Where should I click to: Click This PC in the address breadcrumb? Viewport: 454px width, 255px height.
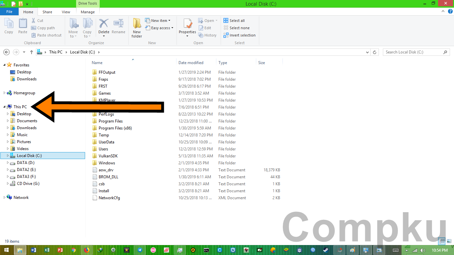tap(56, 52)
